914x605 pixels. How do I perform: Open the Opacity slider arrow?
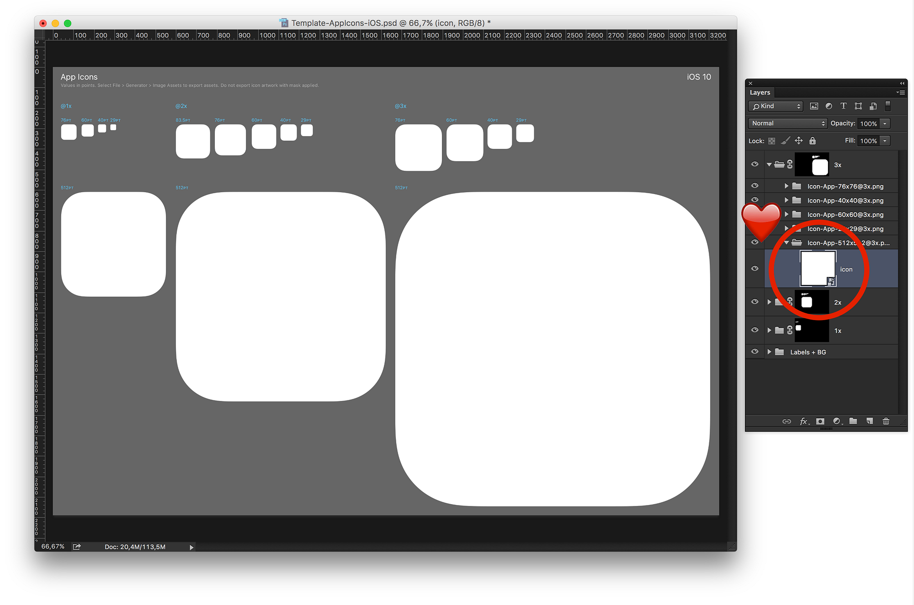[885, 123]
